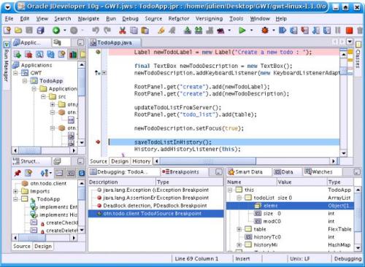Toggle the breakpoint on the saveTodoListInHistory line
Screen dimensions: 365x267
[98, 142]
